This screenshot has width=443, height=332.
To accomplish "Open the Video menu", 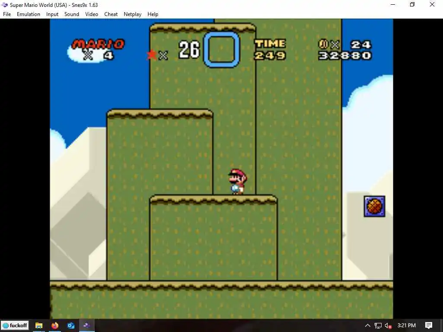I will (92, 14).
